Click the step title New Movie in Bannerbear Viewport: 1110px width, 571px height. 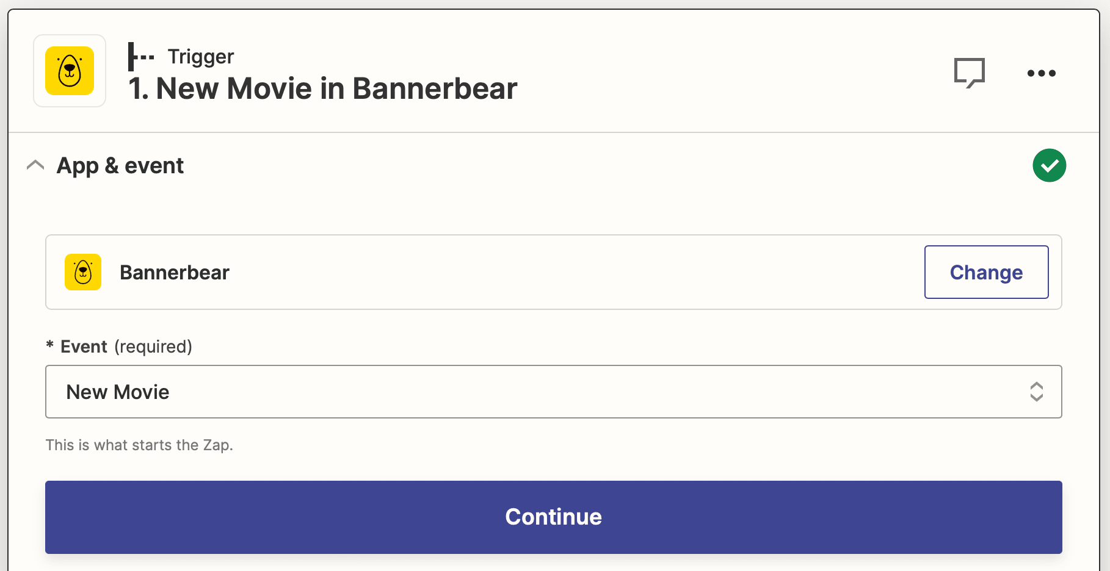tap(322, 88)
